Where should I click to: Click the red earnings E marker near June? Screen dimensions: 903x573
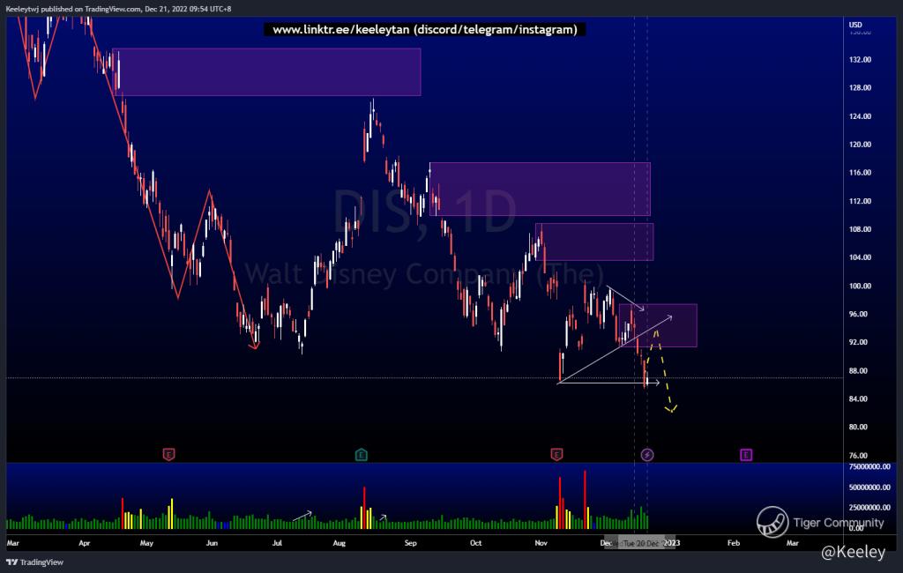168,455
